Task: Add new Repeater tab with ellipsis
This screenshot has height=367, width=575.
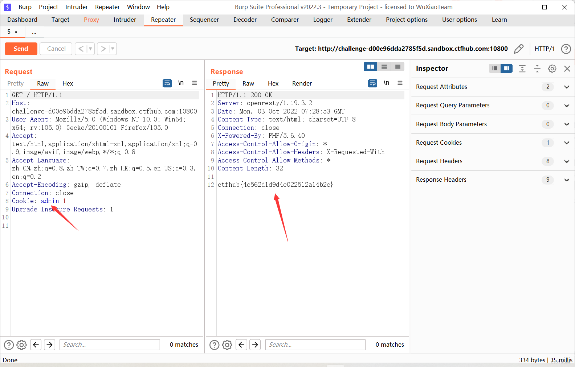Action: [x=34, y=32]
